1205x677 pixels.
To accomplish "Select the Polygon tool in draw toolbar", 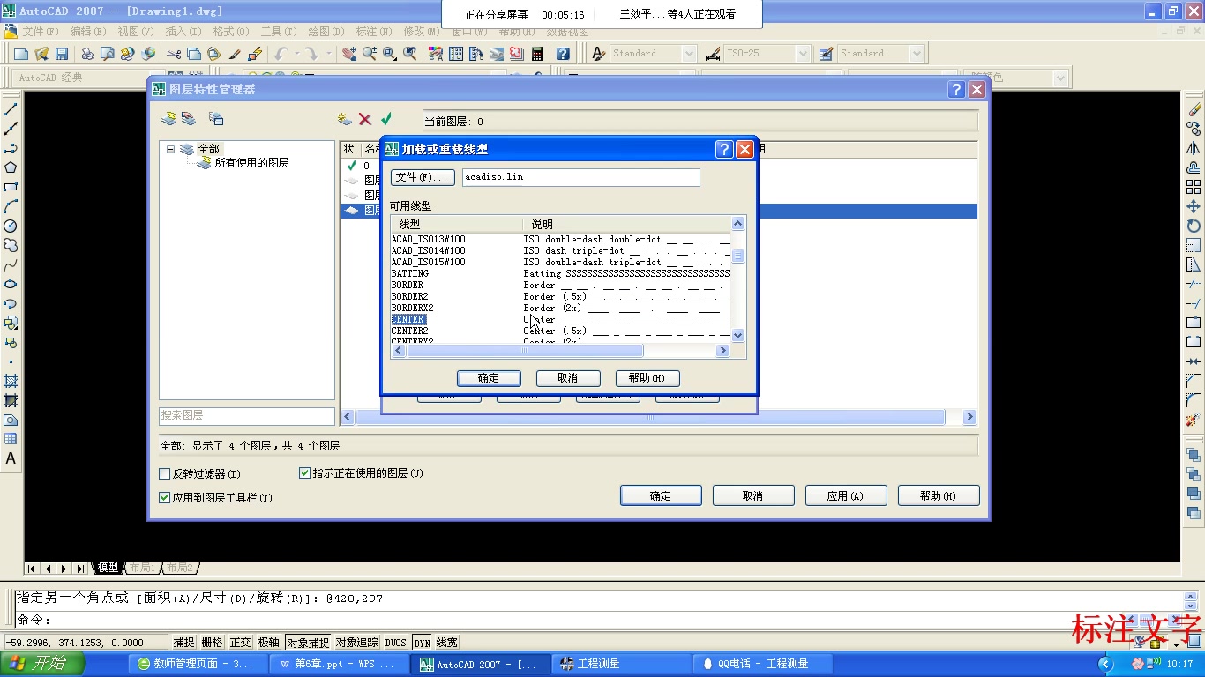I will point(11,167).
